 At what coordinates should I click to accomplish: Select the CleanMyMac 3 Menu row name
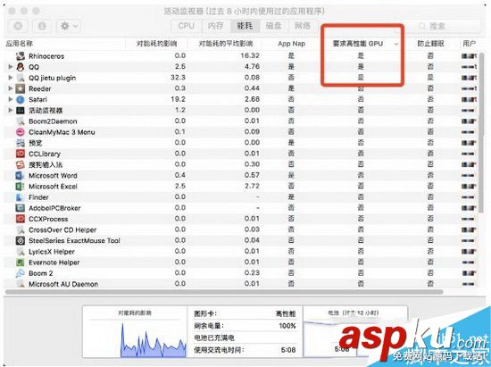(x=62, y=132)
